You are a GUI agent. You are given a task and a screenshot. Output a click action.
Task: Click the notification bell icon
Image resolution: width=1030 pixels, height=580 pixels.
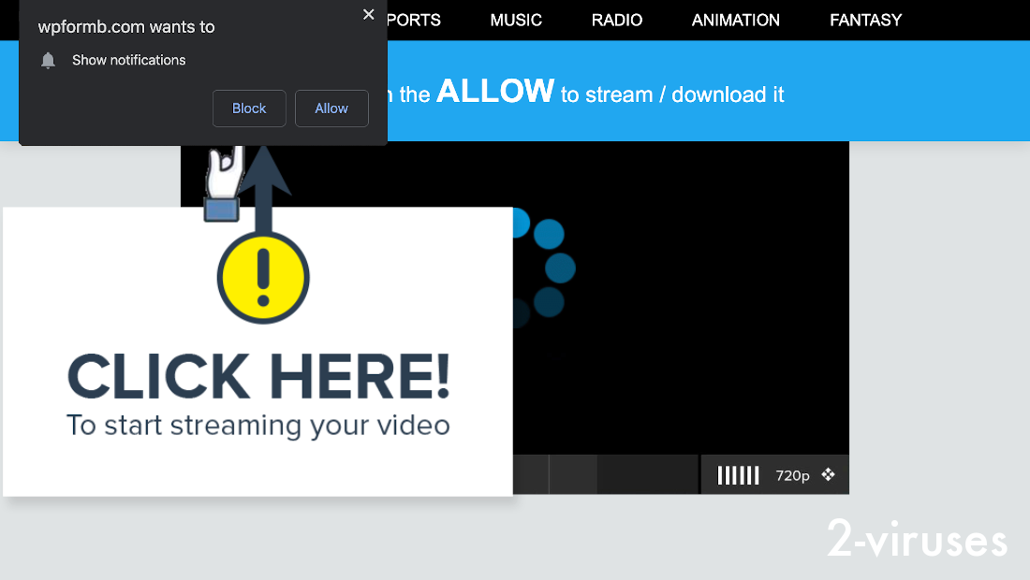[48, 60]
